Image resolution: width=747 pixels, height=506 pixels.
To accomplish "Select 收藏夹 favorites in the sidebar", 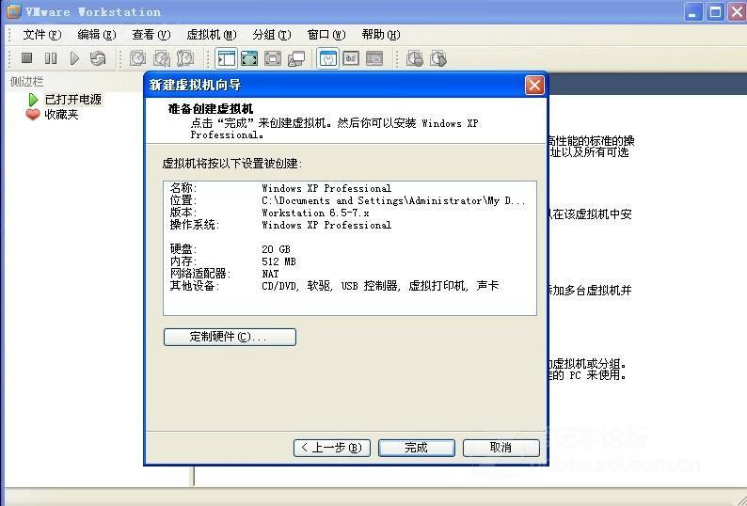I will pyautogui.click(x=61, y=114).
